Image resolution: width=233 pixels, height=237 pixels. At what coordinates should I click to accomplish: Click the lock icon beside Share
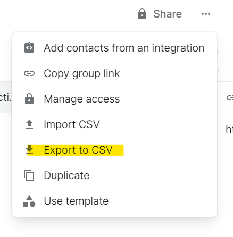click(x=142, y=14)
